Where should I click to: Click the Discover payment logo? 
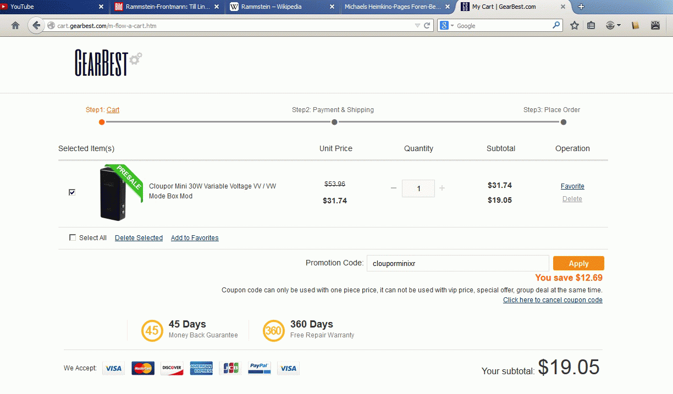pos(172,368)
